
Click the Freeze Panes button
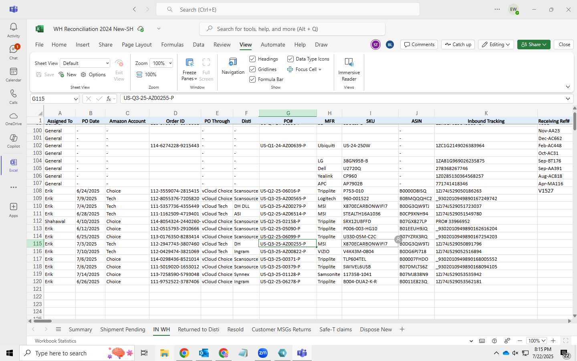pos(190,69)
